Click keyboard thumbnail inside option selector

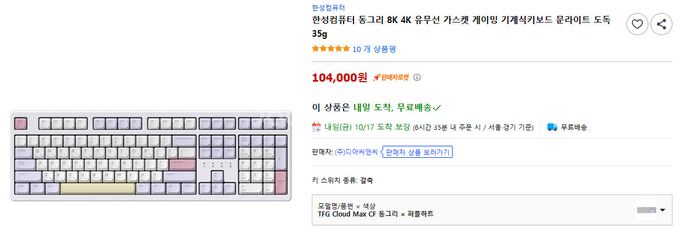coord(646,210)
